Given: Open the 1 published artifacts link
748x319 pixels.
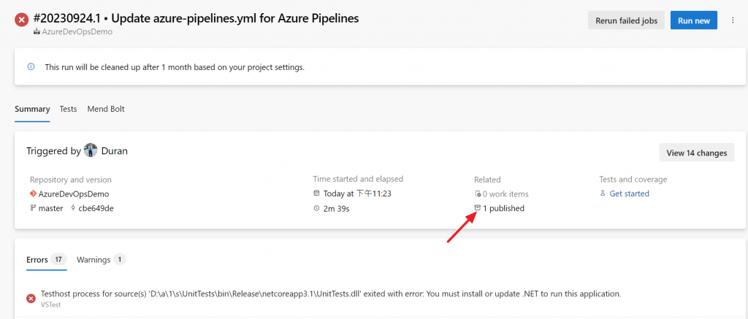Looking at the screenshot, I should tap(503, 208).
